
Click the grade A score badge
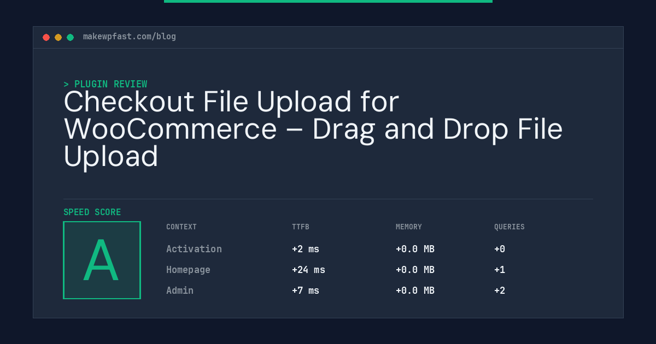point(102,260)
